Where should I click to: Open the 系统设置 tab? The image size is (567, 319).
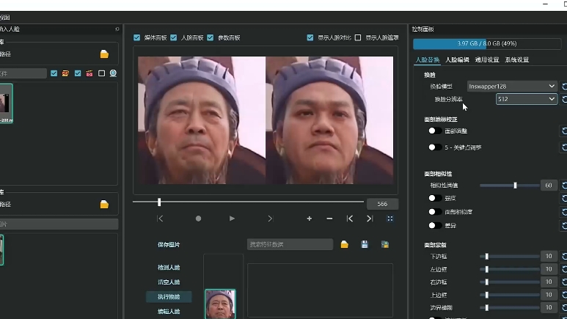(x=516, y=59)
